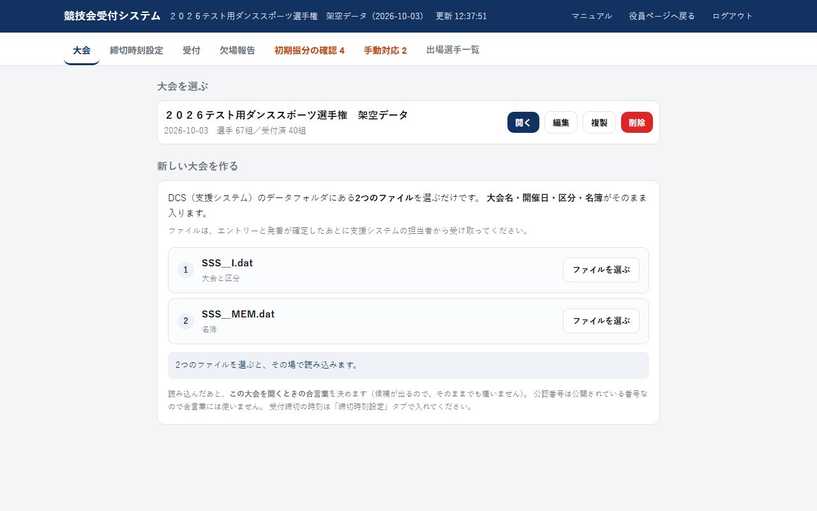Click the 大会と区分 label
817x511 pixels.
pyautogui.click(x=221, y=278)
